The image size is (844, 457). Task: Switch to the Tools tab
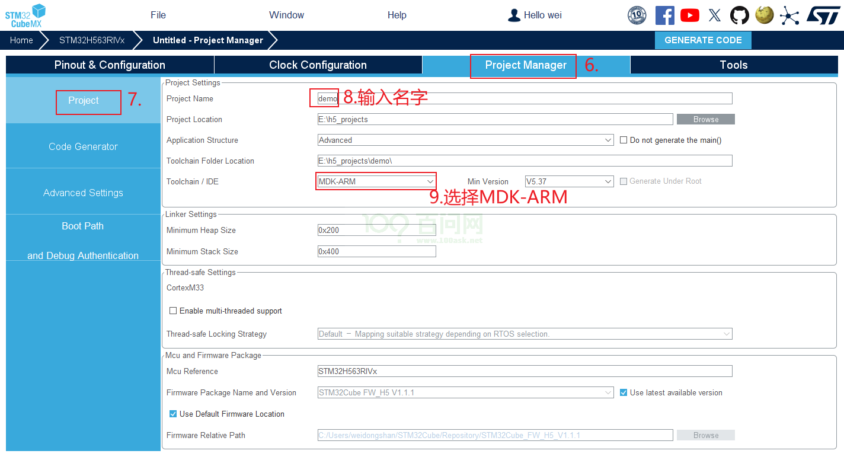734,65
